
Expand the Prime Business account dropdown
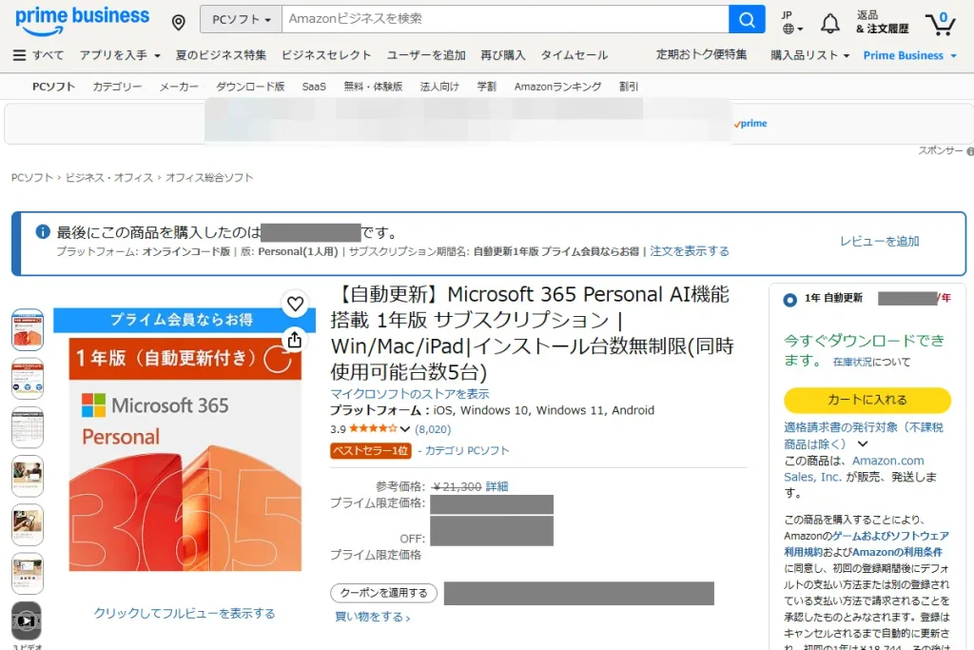(910, 55)
